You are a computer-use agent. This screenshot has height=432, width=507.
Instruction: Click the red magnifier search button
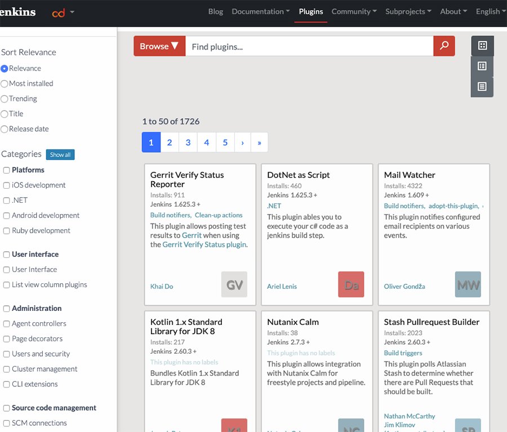coord(444,46)
